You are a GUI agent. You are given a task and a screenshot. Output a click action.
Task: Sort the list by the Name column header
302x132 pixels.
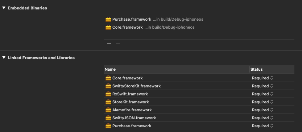pos(177,69)
